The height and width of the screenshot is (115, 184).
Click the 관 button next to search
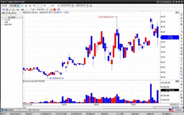point(15,6)
